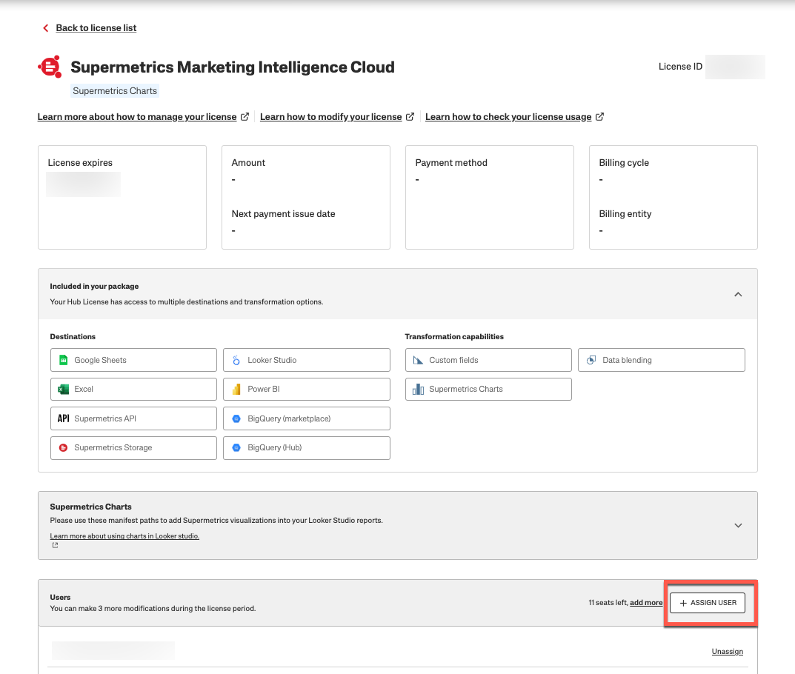
Task: Click external-link icon after manage your license
Action: pyautogui.click(x=245, y=116)
